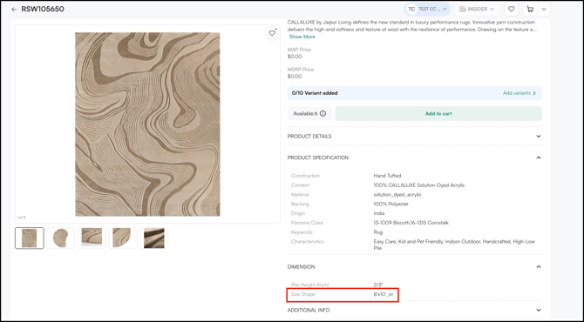Click the info icon next to Available:6
The height and width of the screenshot is (322, 584).
[323, 114]
